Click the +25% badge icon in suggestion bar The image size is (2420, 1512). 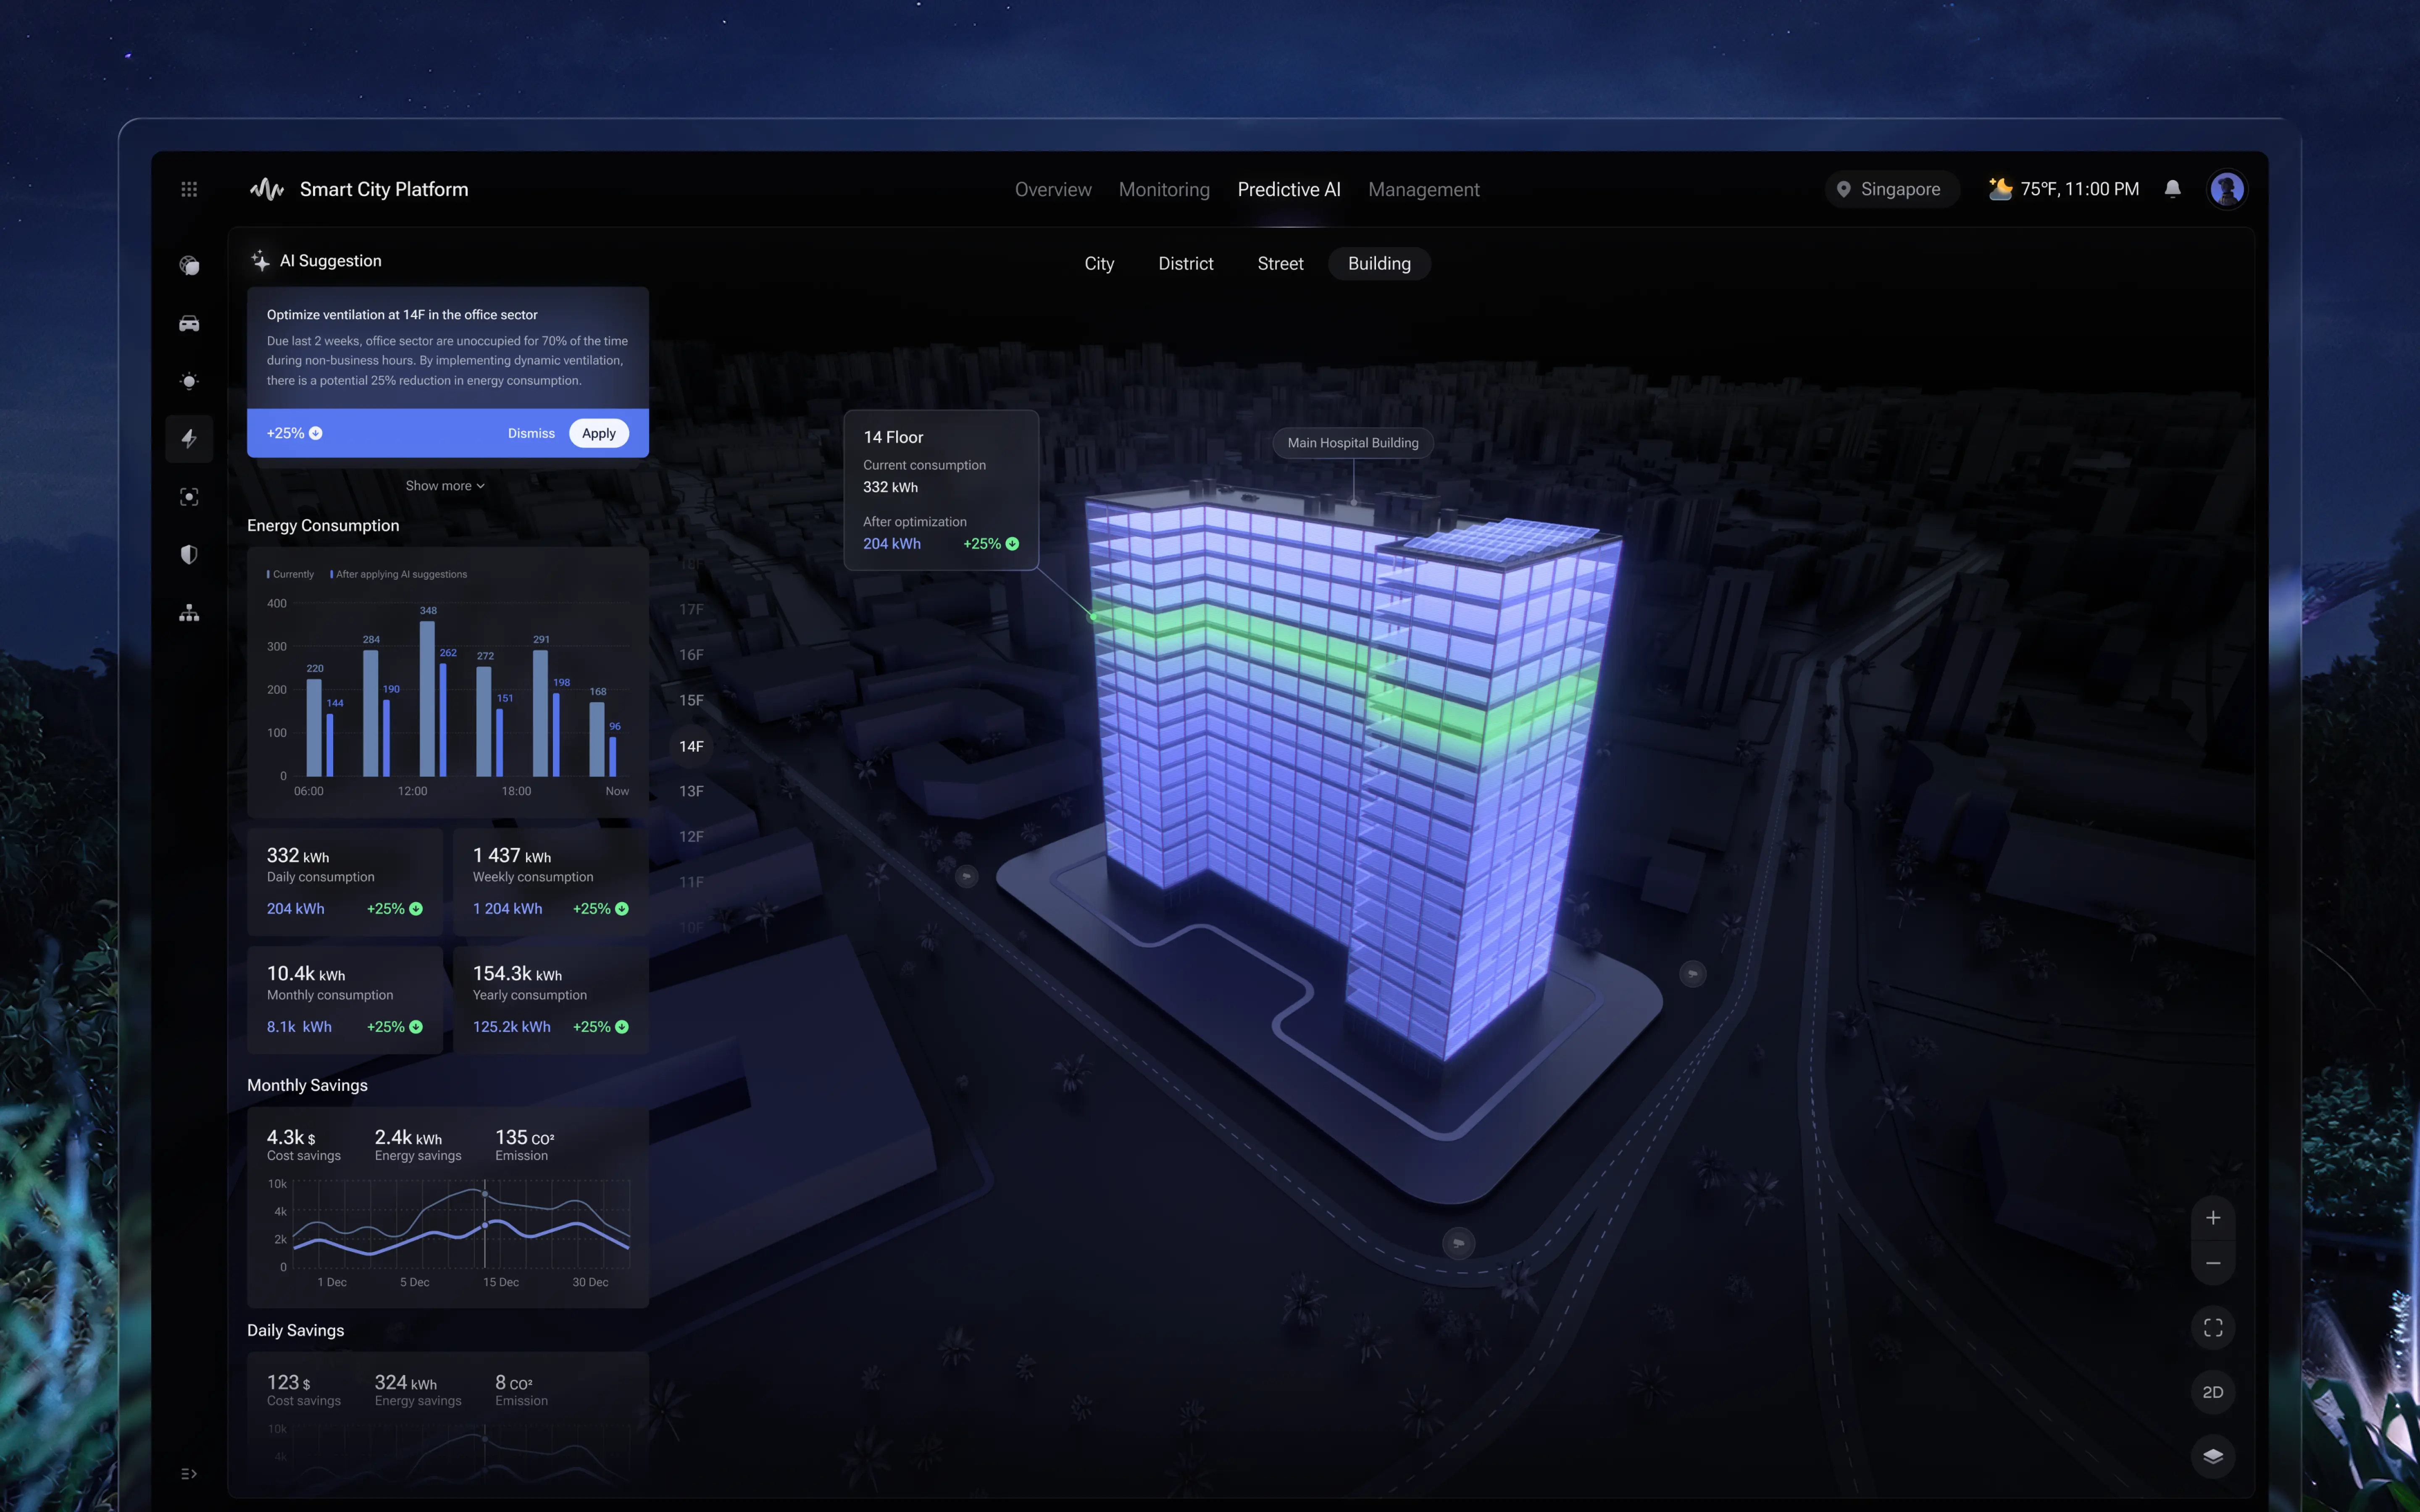click(x=316, y=433)
